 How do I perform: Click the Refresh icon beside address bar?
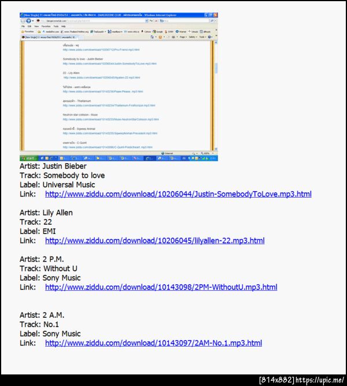tap(152, 21)
